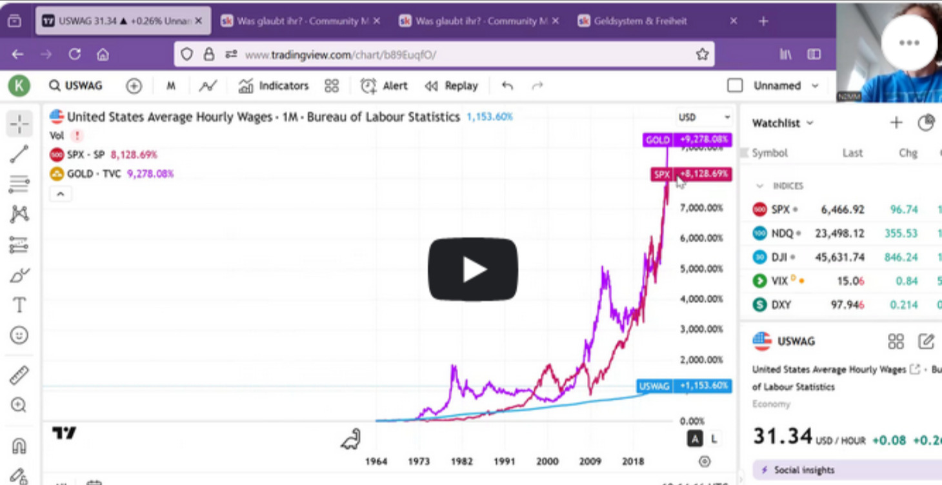Add a compare symbol with plus button
Viewport: 942px width, 485px height.
tap(134, 86)
